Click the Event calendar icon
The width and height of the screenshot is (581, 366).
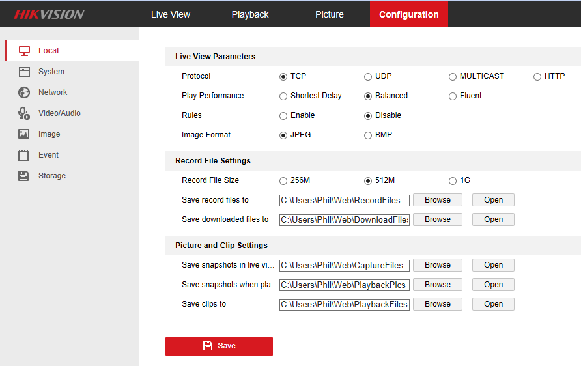24,155
